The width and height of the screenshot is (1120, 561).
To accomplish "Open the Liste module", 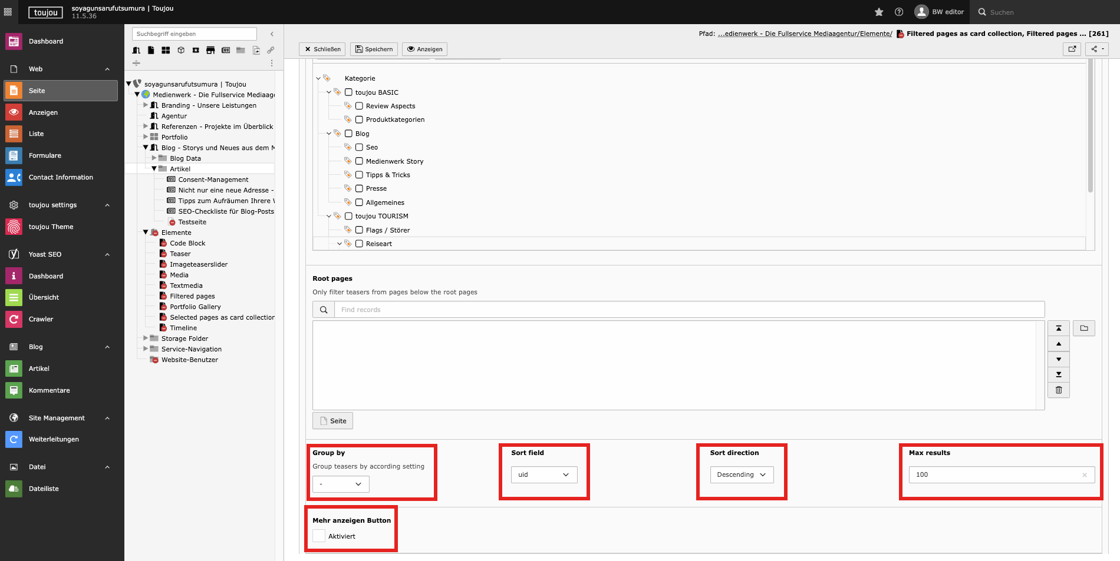I will (x=37, y=134).
